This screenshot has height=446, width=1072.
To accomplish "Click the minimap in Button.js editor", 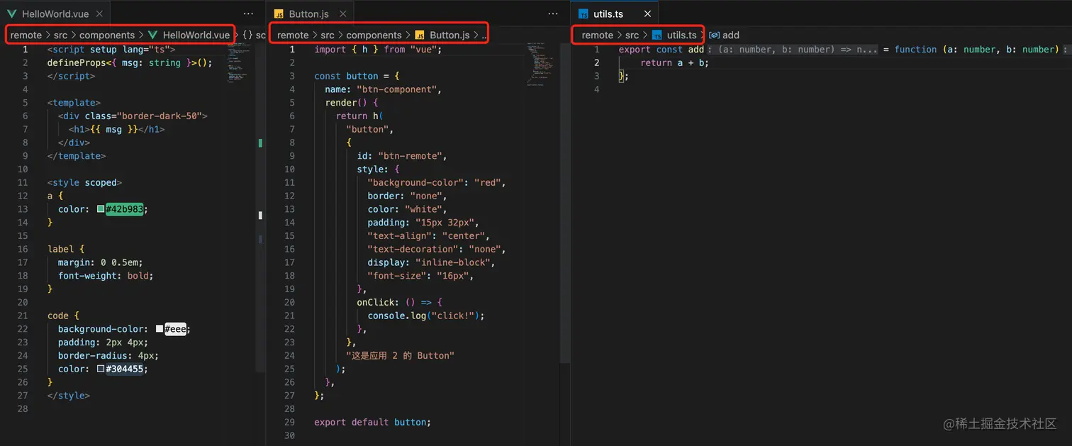I will [x=539, y=64].
